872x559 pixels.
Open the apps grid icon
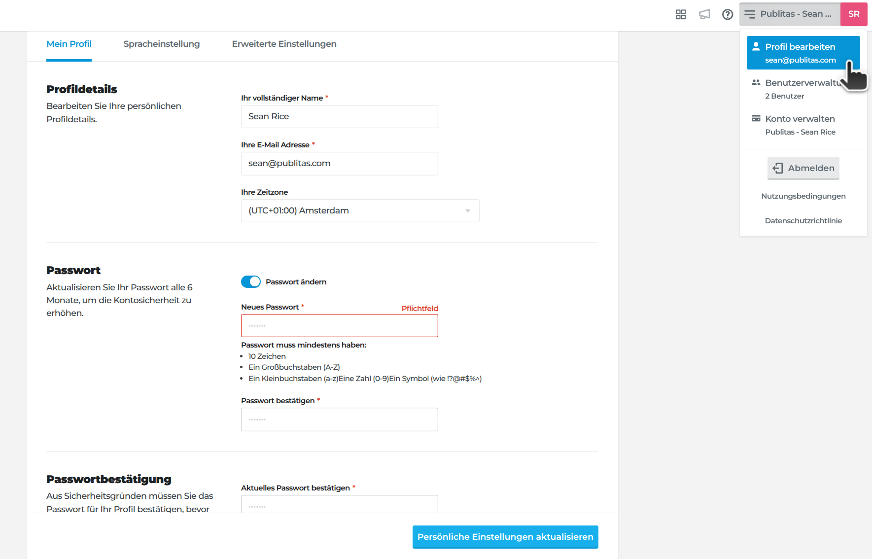(681, 14)
